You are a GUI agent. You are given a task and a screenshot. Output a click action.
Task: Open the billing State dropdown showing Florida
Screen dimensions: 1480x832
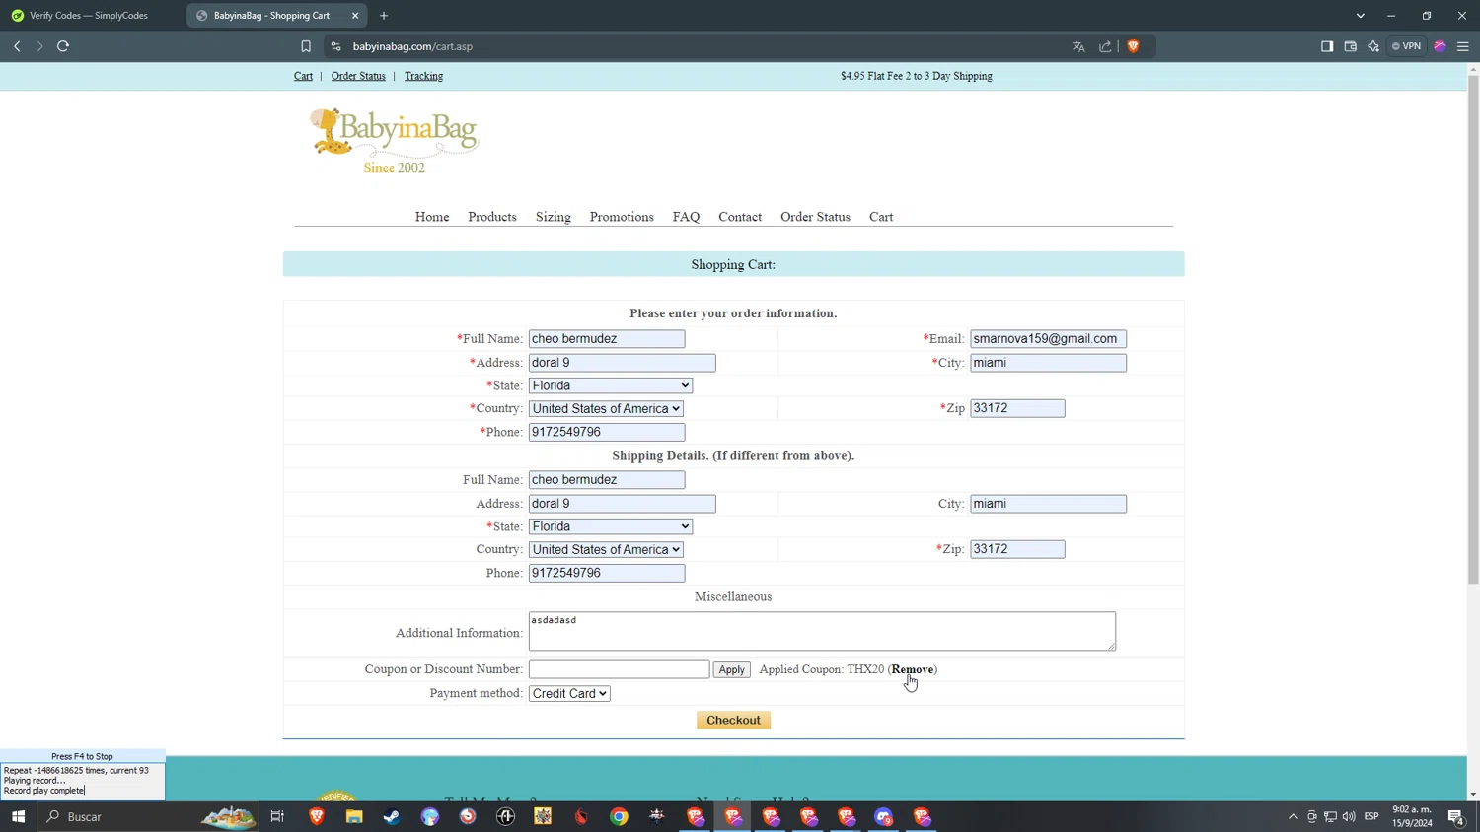pyautogui.click(x=611, y=385)
